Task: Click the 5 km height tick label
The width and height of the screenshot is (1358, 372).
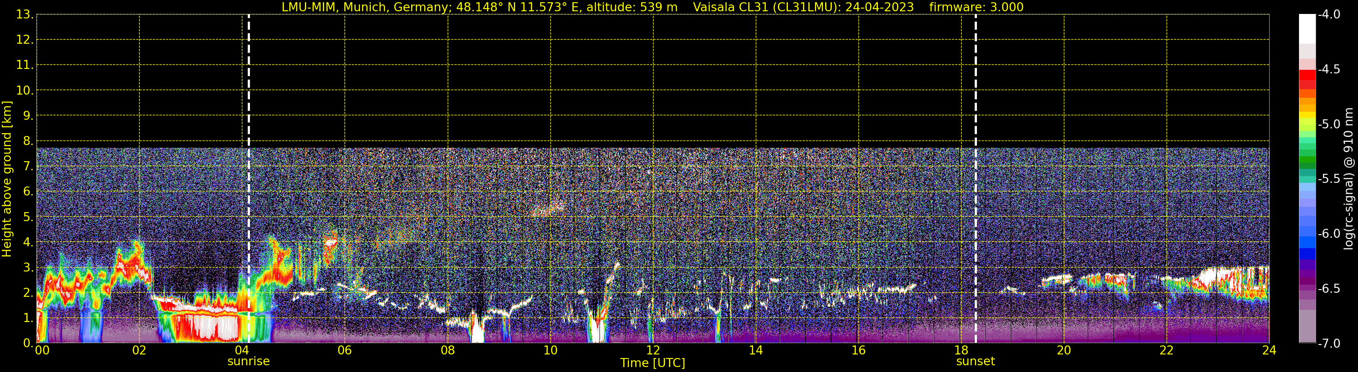Action: [x=27, y=217]
